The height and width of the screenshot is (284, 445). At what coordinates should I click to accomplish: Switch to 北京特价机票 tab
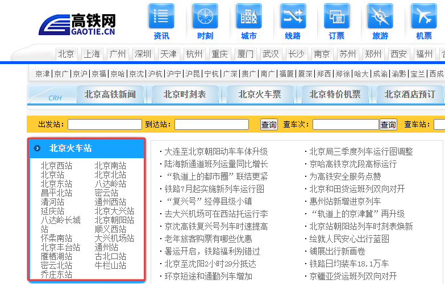[x=335, y=95]
